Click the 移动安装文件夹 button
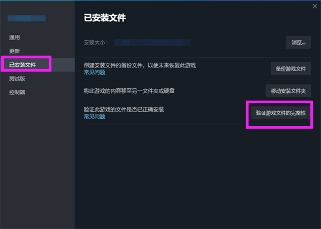This screenshot has width=321, height=229. pyautogui.click(x=288, y=91)
